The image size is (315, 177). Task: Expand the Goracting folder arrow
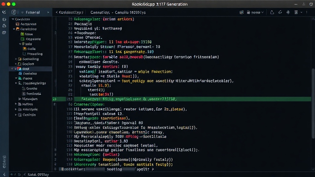(16, 59)
